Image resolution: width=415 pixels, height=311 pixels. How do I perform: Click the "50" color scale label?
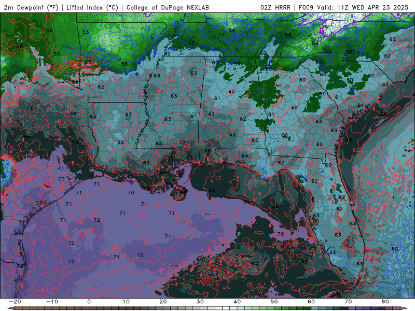tap(274, 302)
